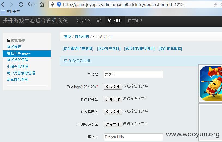The image size is (222, 142).
Task: Click the 英文名 input field with Dragon Hills
Action: click(133, 137)
